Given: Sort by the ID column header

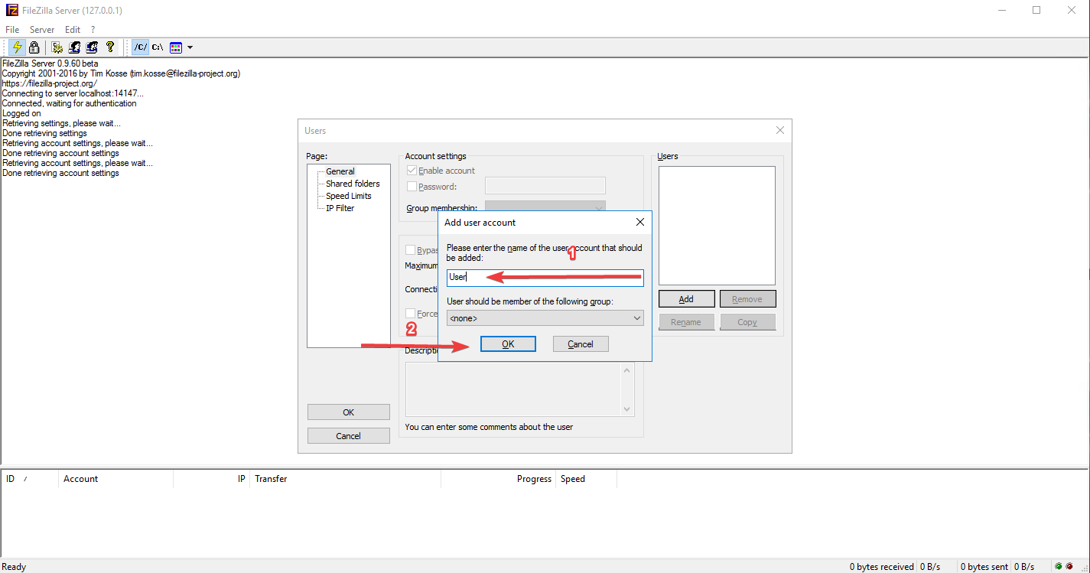Looking at the screenshot, I should pyautogui.click(x=29, y=479).
